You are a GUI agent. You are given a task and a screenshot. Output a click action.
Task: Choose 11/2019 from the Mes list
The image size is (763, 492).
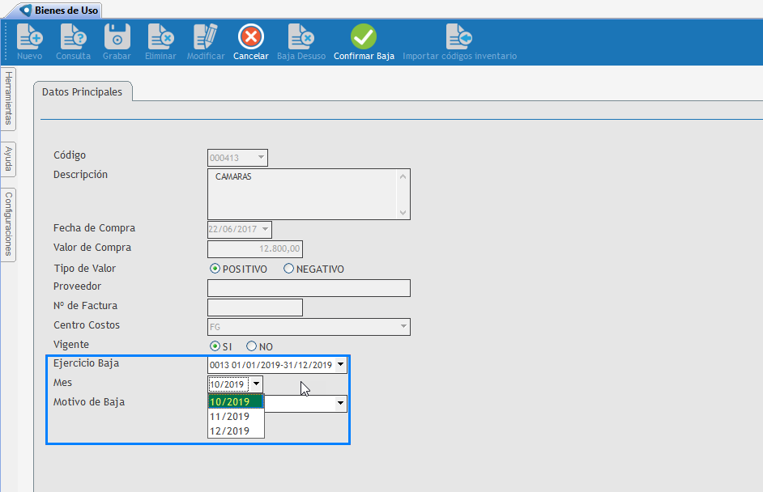230,416
